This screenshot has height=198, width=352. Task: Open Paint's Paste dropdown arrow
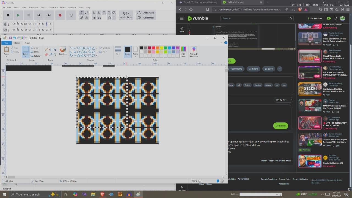[6, 56]
